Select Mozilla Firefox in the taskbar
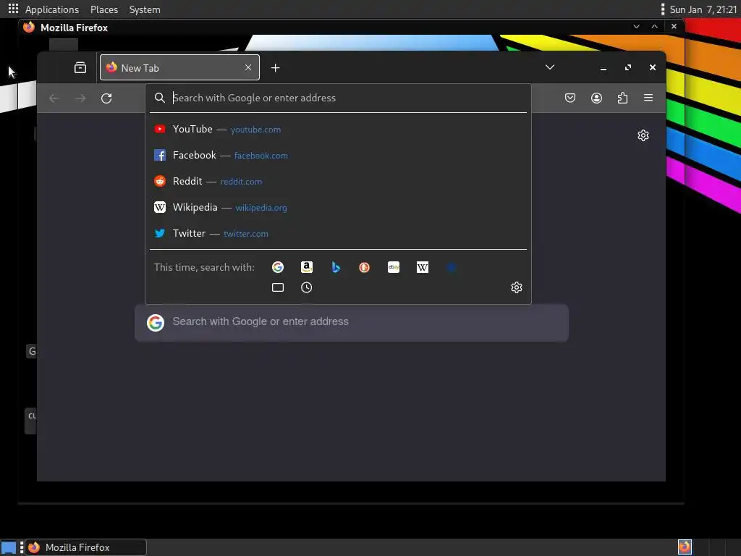Viewport: 741px width, 556px height. click(x=86, y=547)
